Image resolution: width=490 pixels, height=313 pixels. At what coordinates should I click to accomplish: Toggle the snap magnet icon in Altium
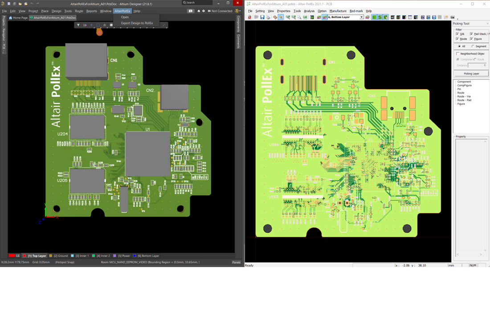coord(85,25)
